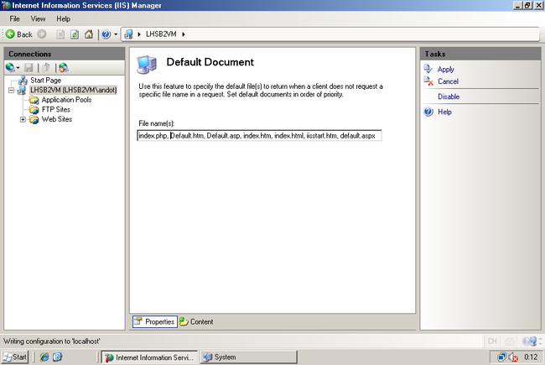Go to Home using the house icon
This screenshot has height=365, width=545.
click(x=89, y=34)
